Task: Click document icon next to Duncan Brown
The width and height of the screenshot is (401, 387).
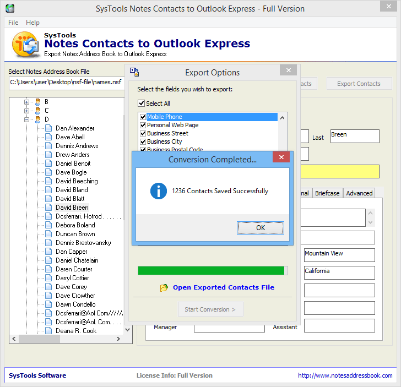Action: pos(48,234)
